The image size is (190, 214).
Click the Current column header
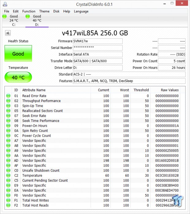104,90
